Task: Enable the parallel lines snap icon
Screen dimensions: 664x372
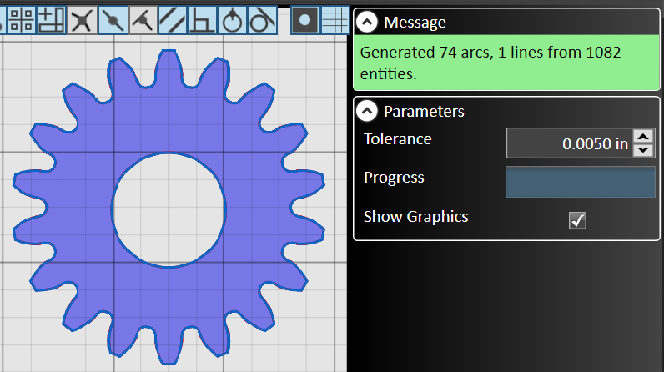Action: click(173, 20)
